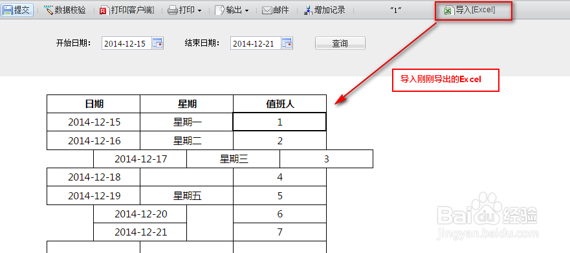Select the date cell 2014-12-21
The height and width of the screenshot is (253, 570).
coord(140,232)
